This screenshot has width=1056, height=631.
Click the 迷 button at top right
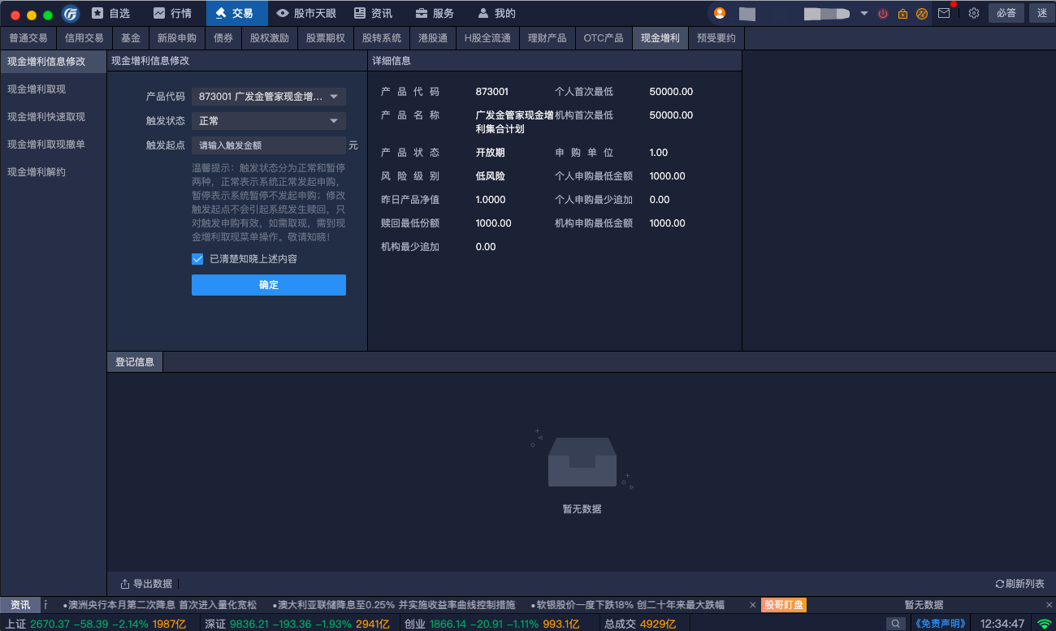(1042, 13)
